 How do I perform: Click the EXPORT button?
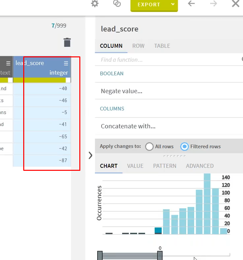click(x=149, y=5)
